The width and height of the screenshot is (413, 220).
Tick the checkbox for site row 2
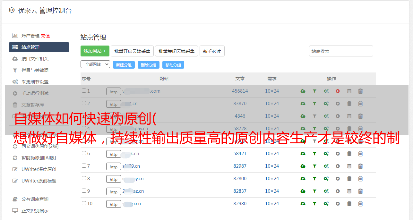point(84,103)
